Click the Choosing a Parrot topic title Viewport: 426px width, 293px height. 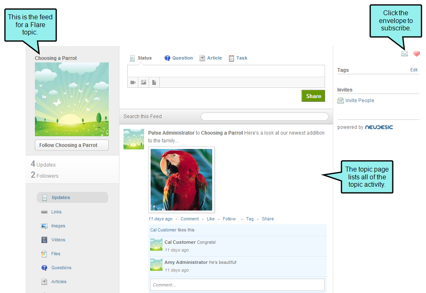click(x=56, y=58)
